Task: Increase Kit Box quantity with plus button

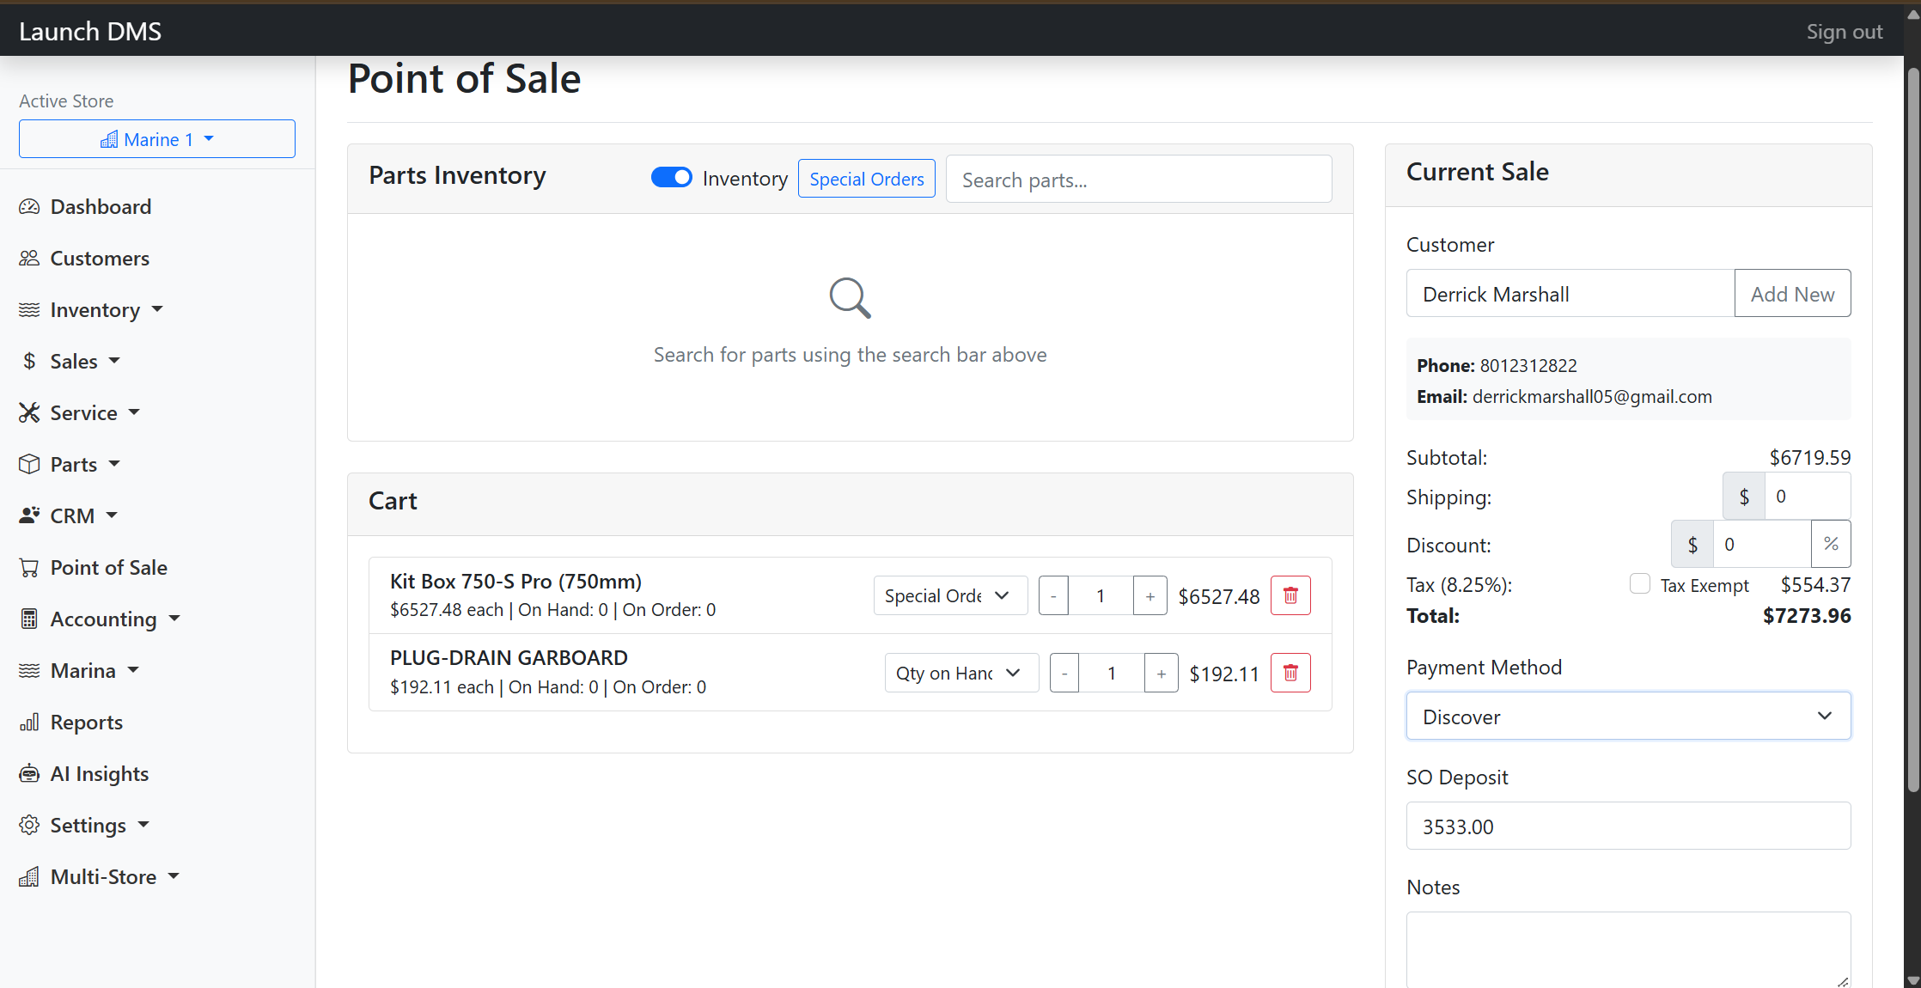Action: [x=1150, y=595]
